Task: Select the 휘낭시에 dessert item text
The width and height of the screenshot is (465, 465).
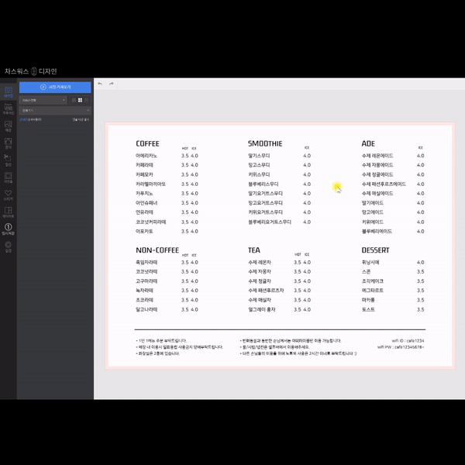Action: click(x=370, y=263)
